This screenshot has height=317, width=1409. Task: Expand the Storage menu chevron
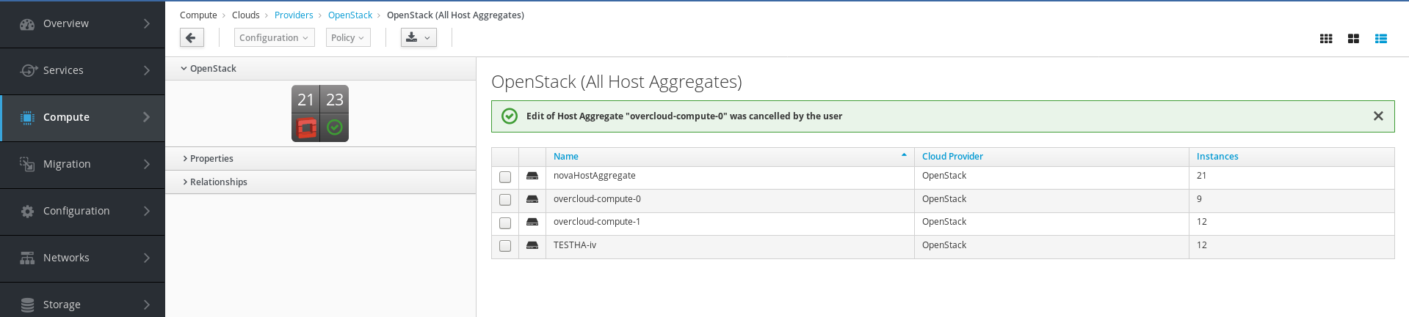point(147,305)
